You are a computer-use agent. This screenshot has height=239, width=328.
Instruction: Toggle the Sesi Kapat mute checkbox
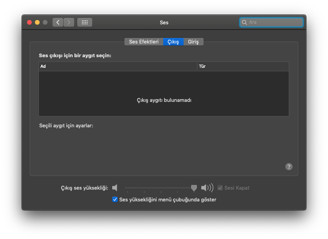[220, 188]
